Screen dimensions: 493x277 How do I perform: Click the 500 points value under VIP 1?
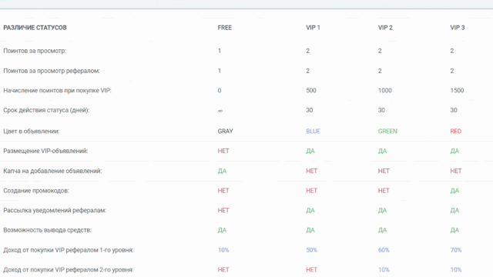coord(311,91)
